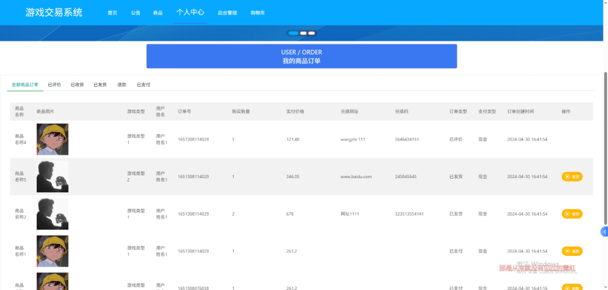Click the exchange URL 网址1111
Viewport: 608px width, 290px height.
pyautogui.click(x=350, y=214)
